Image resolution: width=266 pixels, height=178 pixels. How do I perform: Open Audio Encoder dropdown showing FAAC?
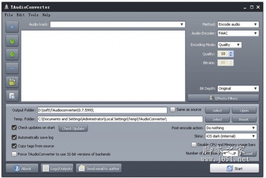(x=238, y=33)
